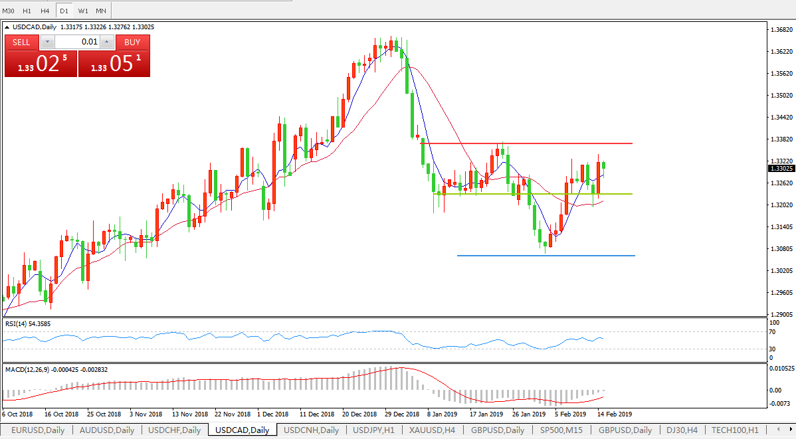The height and width of the screenshot is (439, 796).
Task: Select the red horizontal resistance line
Action: coord(532,143)
